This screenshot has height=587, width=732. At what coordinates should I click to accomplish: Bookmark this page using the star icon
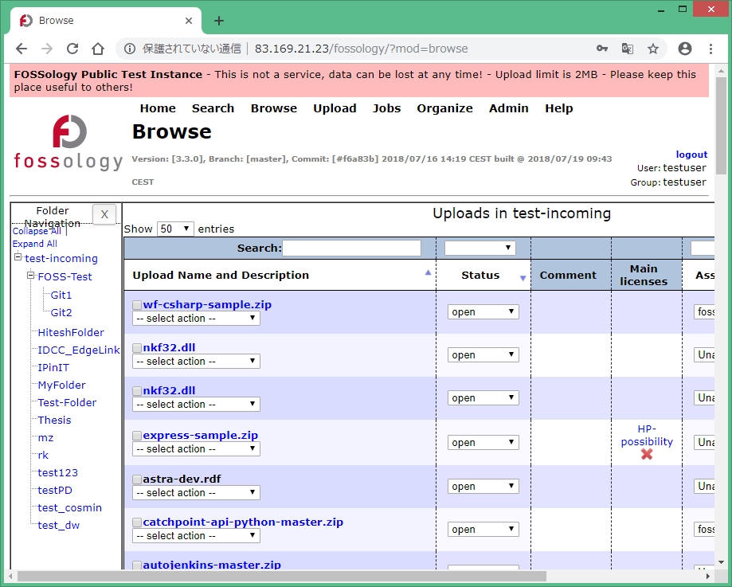653,48
